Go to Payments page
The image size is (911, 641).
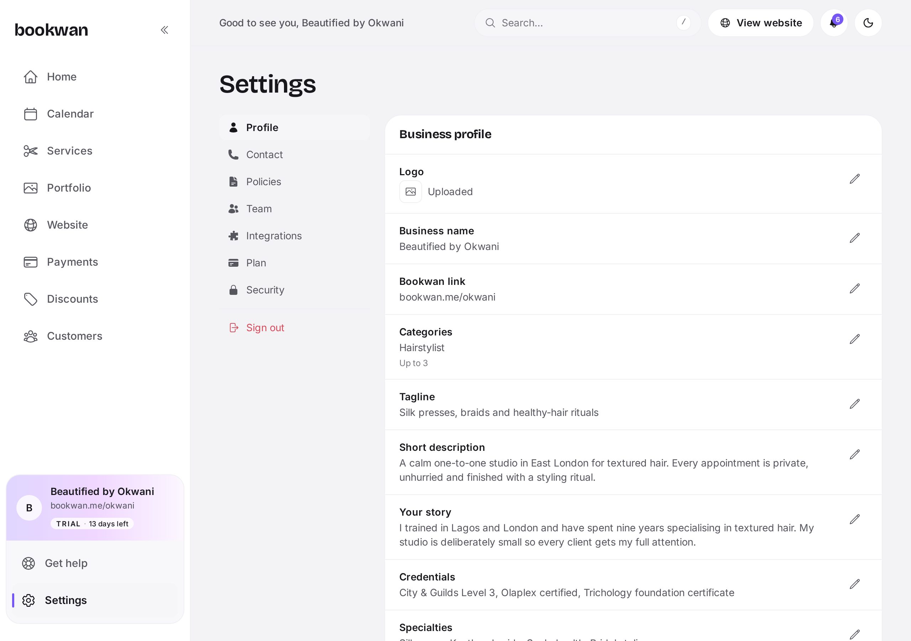[95, 262]
